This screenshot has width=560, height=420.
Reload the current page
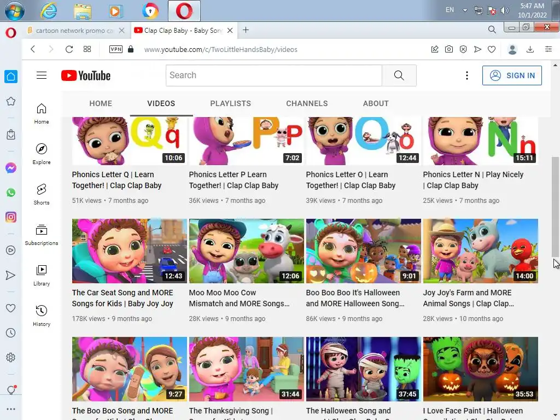tap(69, 49)
